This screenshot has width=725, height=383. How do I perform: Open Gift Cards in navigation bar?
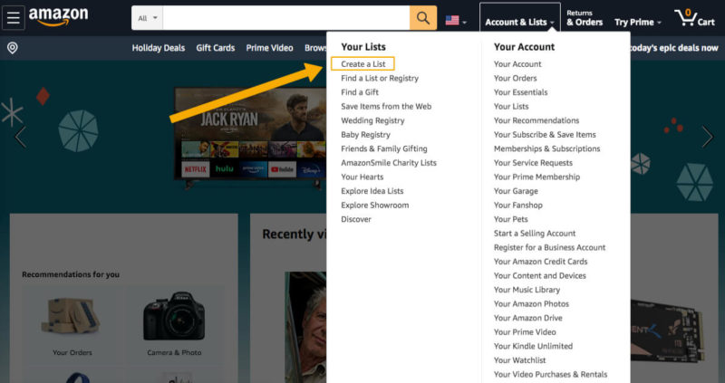[215, 48]
